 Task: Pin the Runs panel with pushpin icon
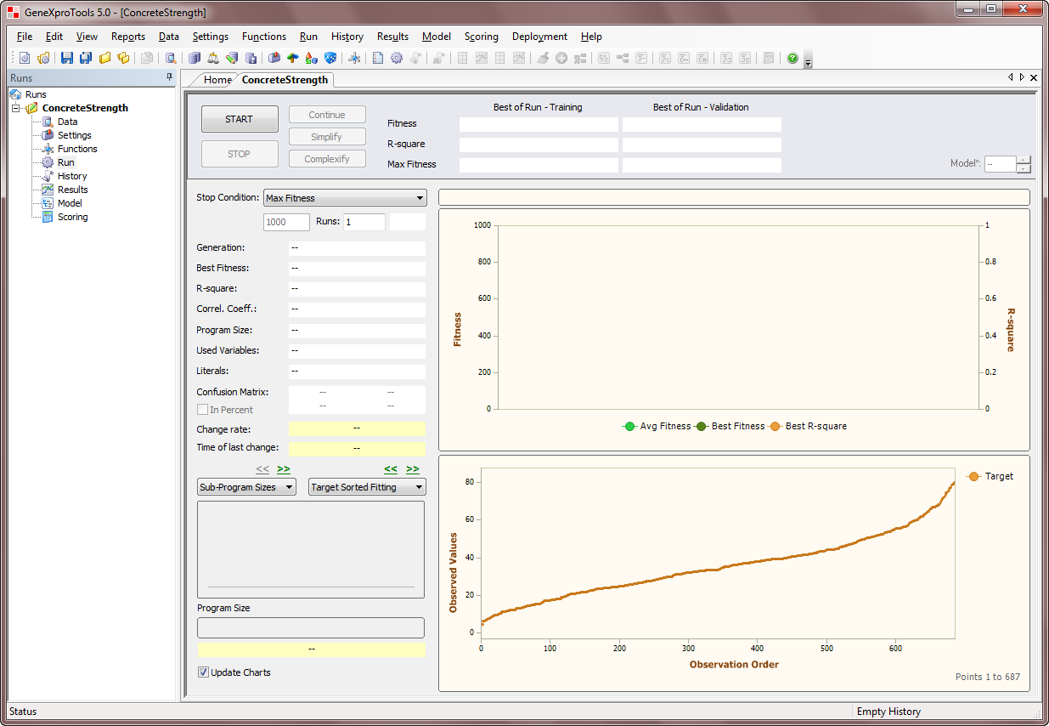point(169,77)
